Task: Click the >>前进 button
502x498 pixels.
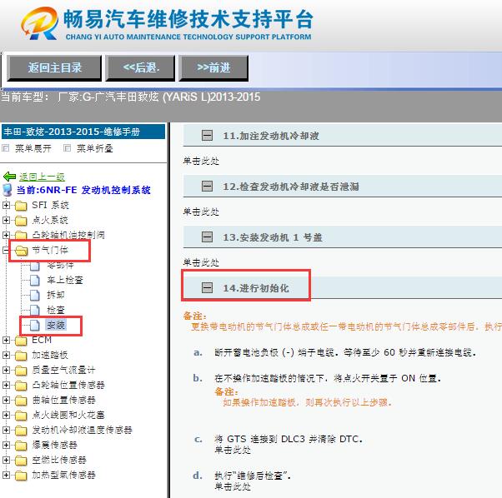Action: pyautogui.click(x=213, y=67)
